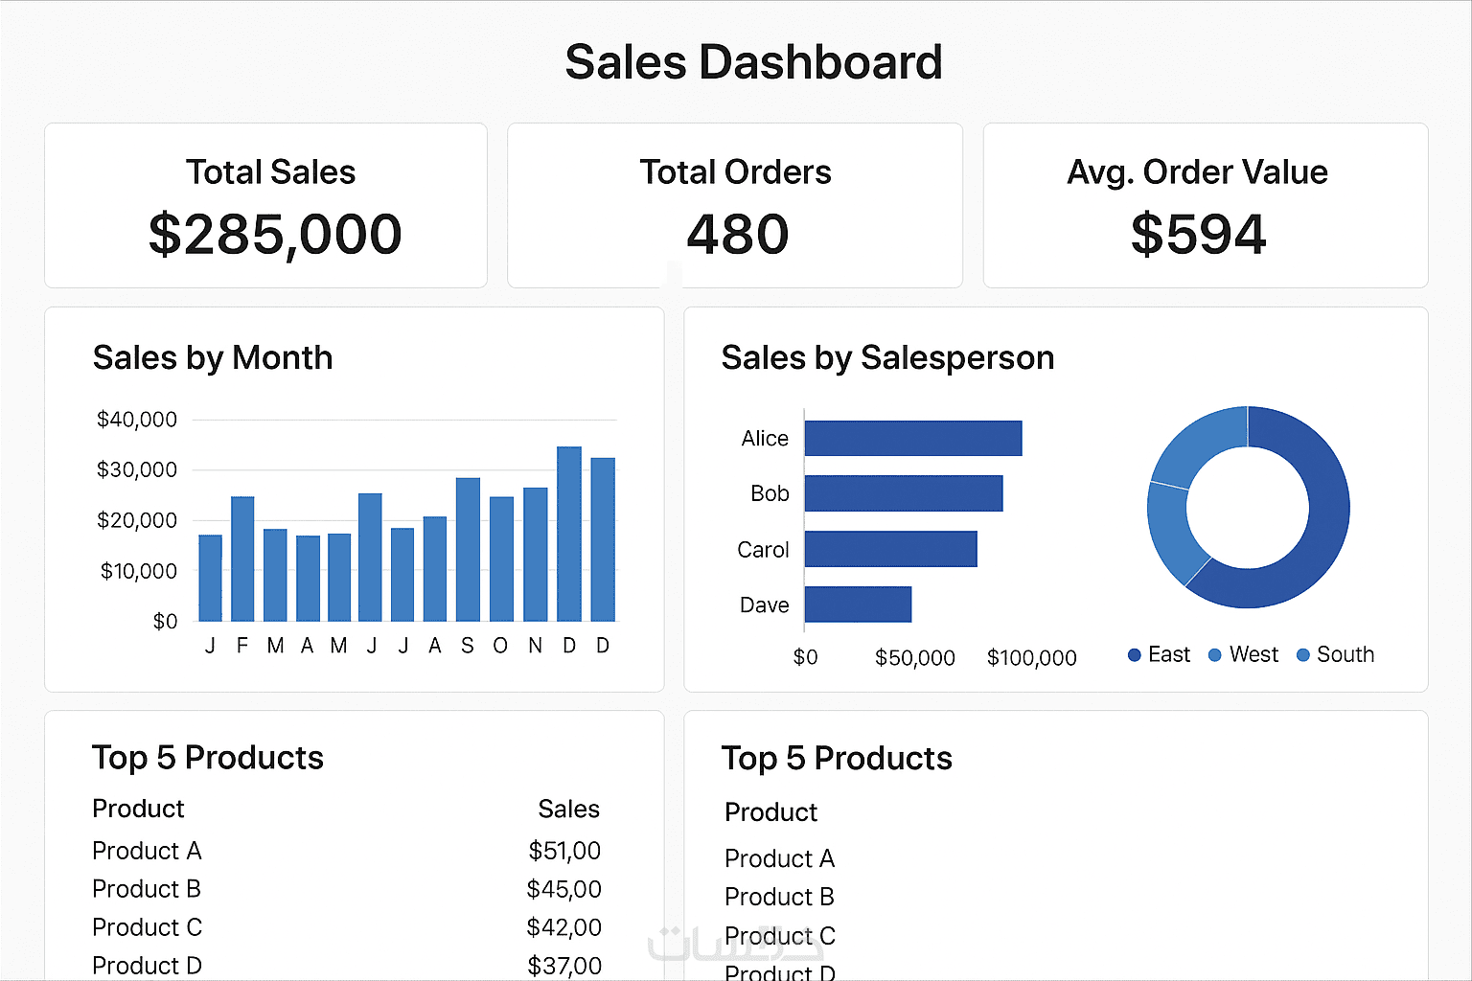The image size is (1472, 981).
Task: Click the first January bar in monthly chart
Action: point(211,578)
